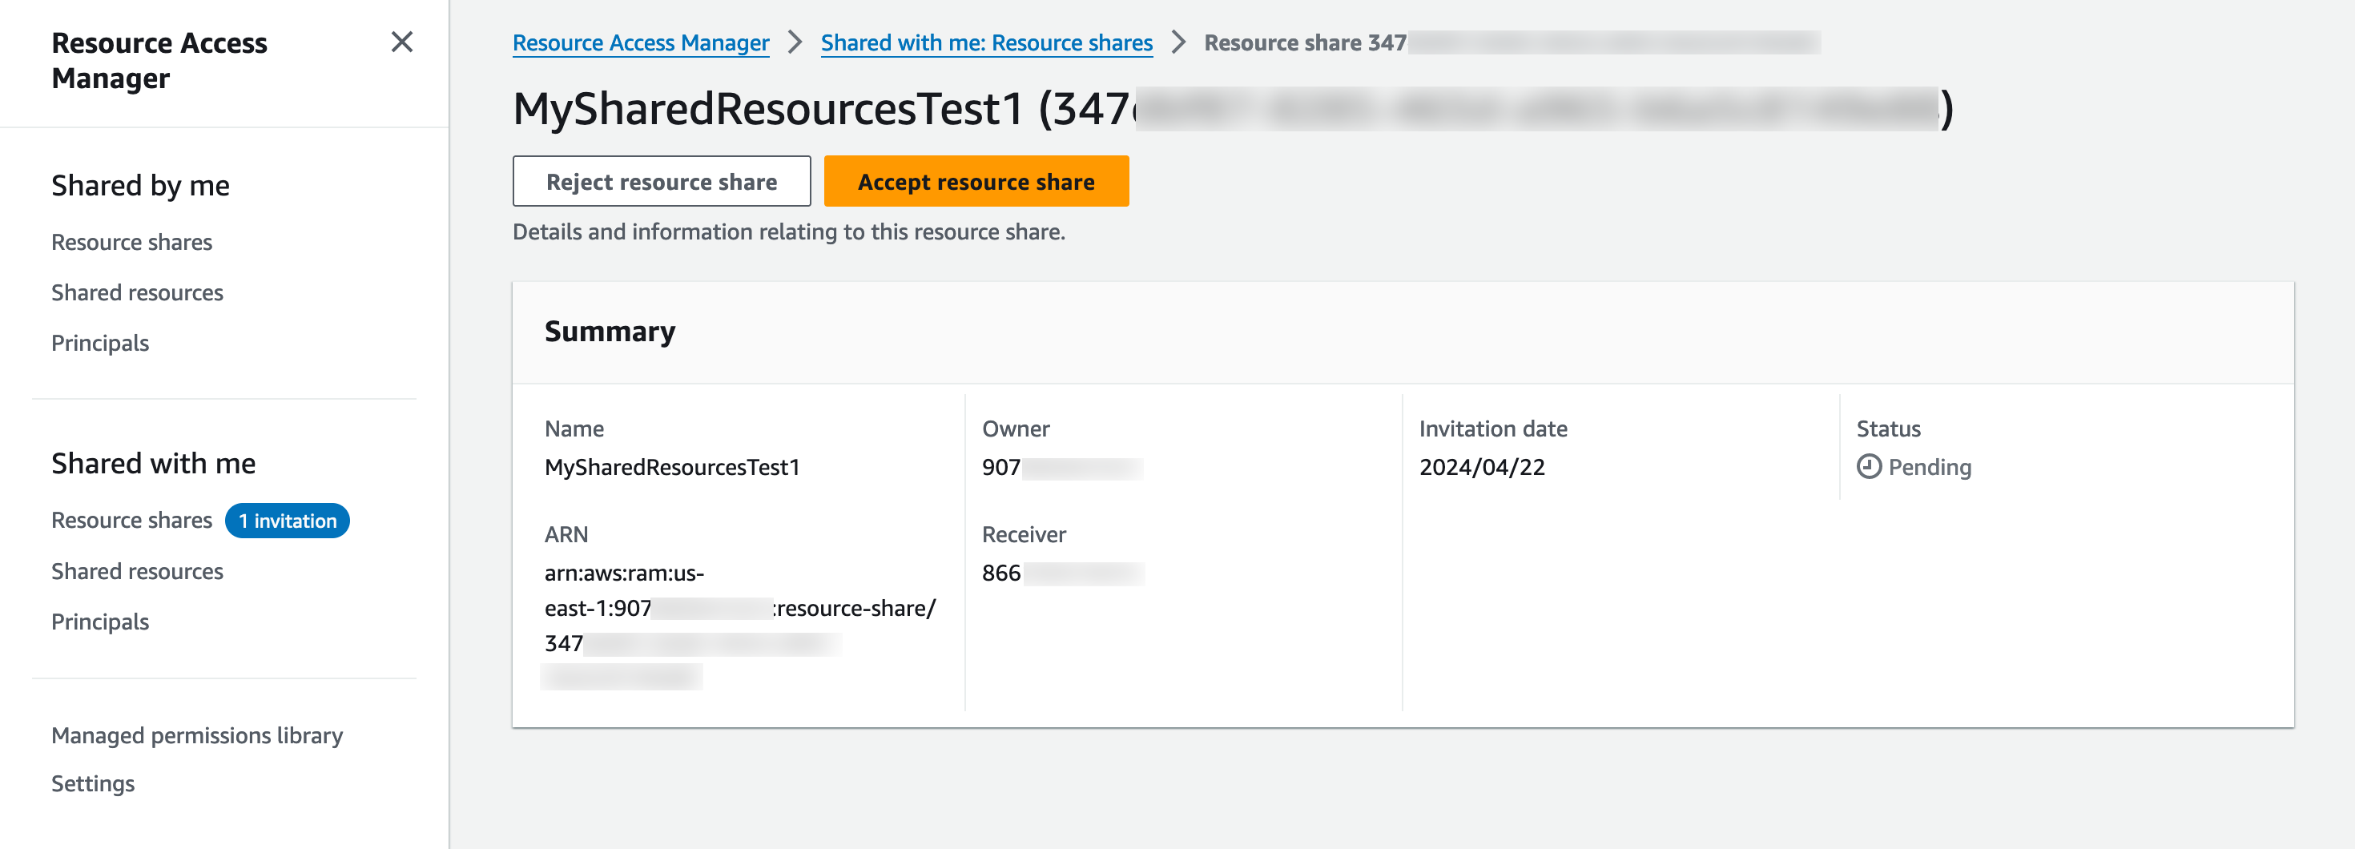This screenshot has width=2355, height=849.
Task: Click the Pending status clock icon
Action: point(1869,467)
